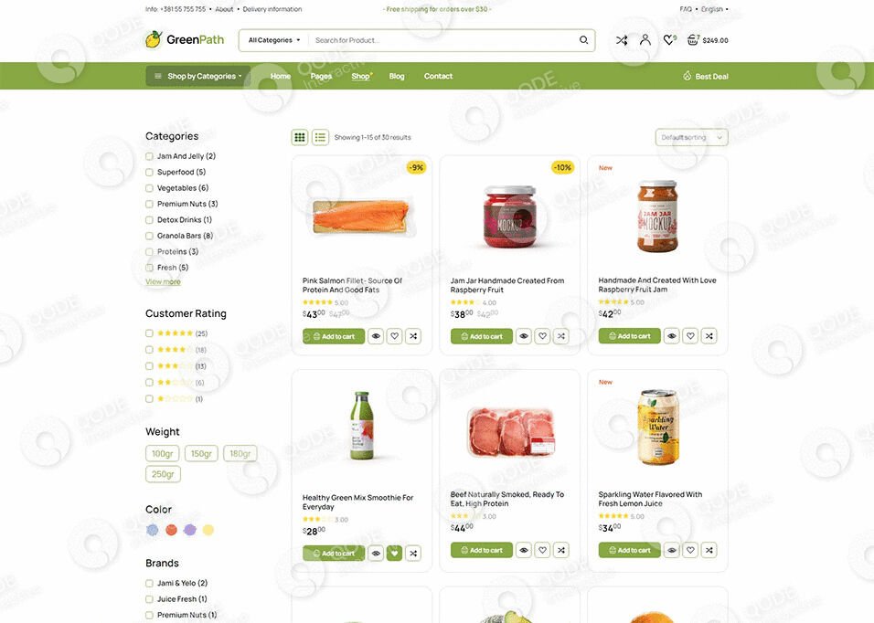Click the search magnifier icon
This screenshot has height=623, width=874.
pos(583,40)
